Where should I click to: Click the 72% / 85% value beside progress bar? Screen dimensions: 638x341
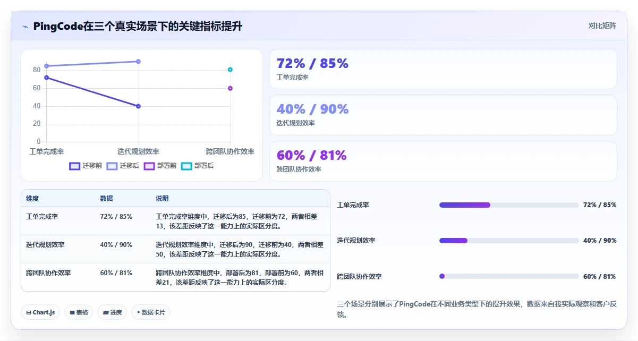click(x=600, y=205)
